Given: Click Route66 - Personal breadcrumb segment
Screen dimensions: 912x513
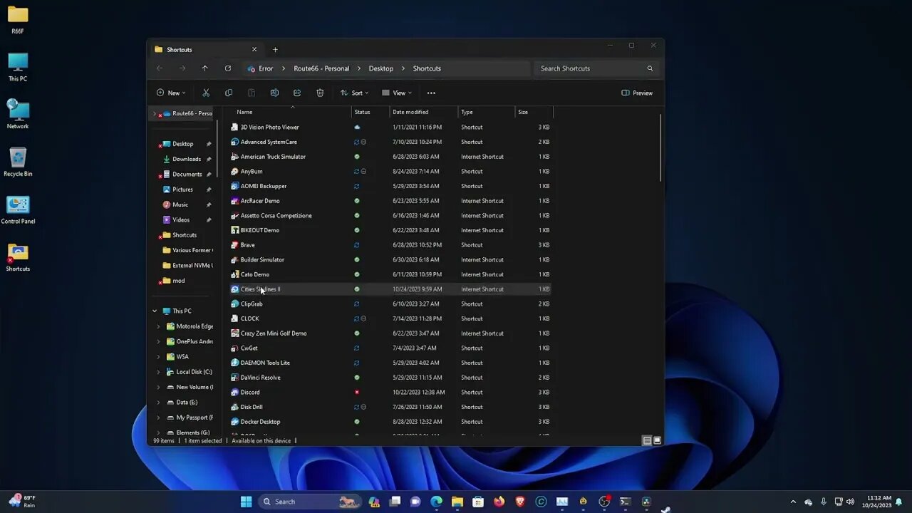Looking at the screenshot, I should click(321, 68).
